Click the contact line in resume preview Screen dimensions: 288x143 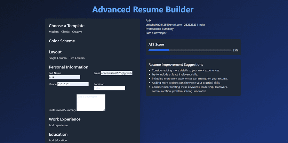click(175, 25)
